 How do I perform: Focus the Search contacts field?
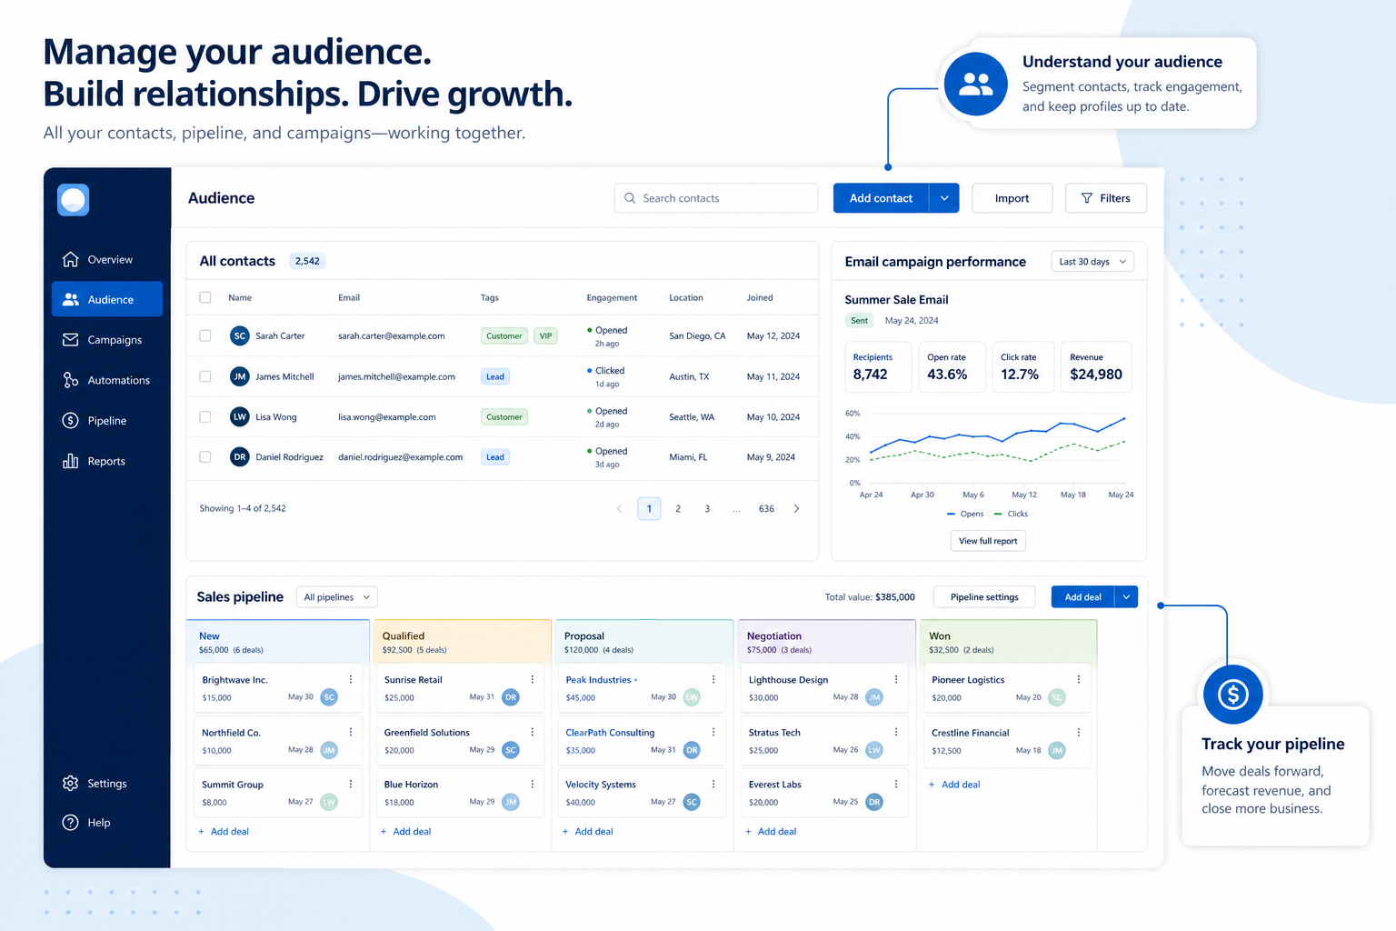click(x=716, y=198)
